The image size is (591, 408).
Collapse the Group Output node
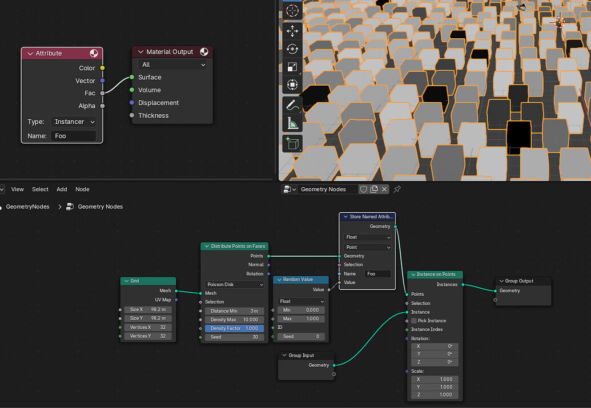(501, 281)
